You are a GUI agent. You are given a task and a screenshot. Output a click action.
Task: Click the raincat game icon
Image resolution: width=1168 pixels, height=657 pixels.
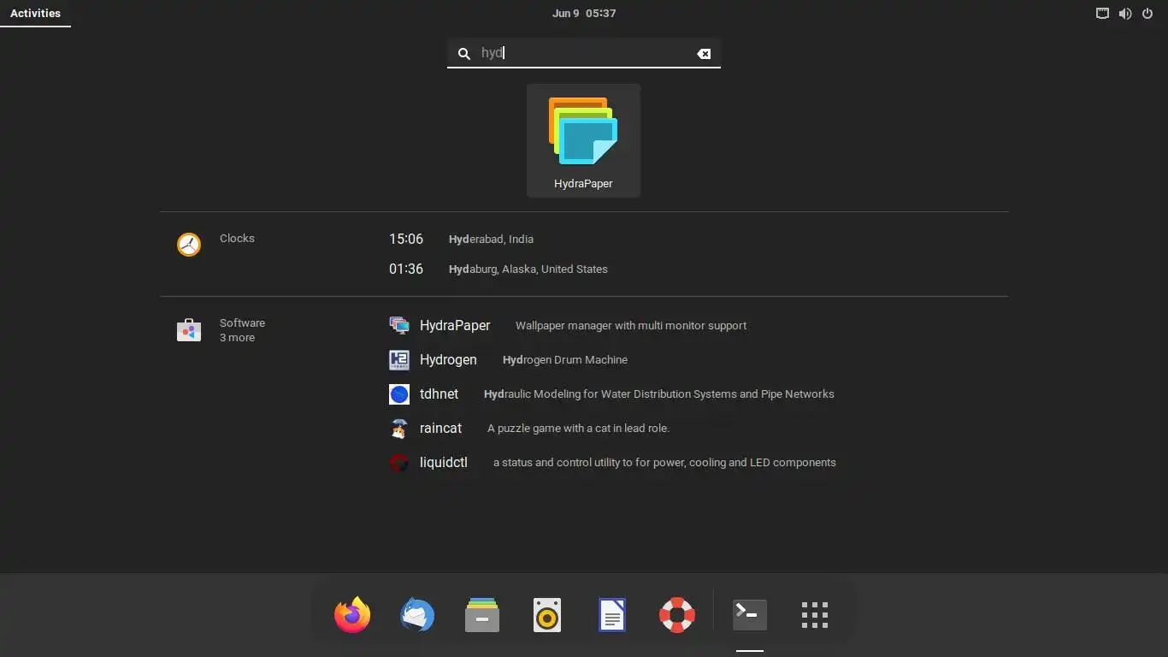(399, 428)
